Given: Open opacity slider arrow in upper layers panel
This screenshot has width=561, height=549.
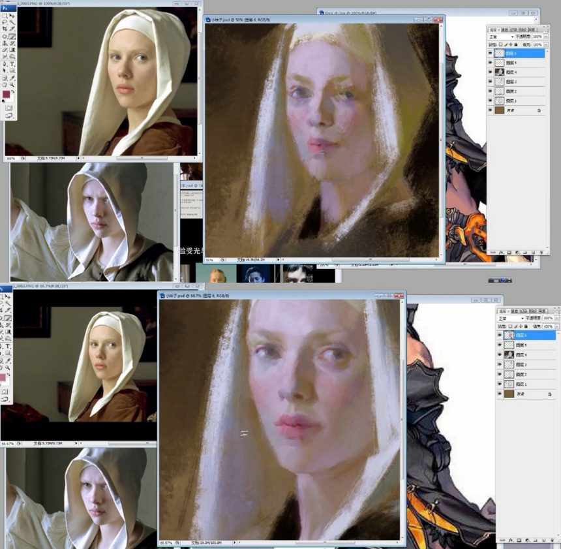Looking at the screenshot, I should click(545, 37).
